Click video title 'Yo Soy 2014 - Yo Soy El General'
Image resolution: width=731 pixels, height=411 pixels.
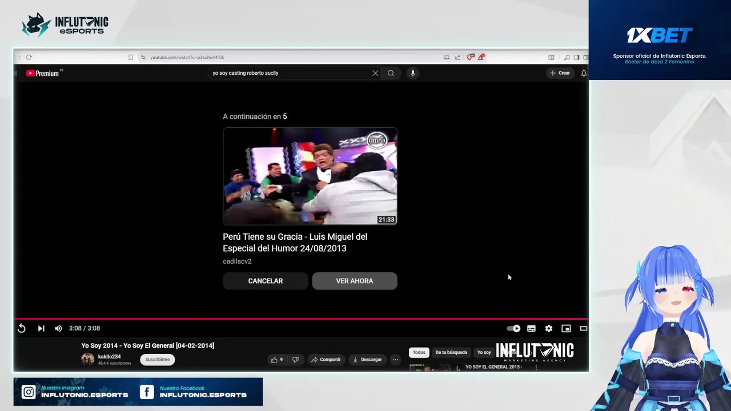(x=148, y=345)
